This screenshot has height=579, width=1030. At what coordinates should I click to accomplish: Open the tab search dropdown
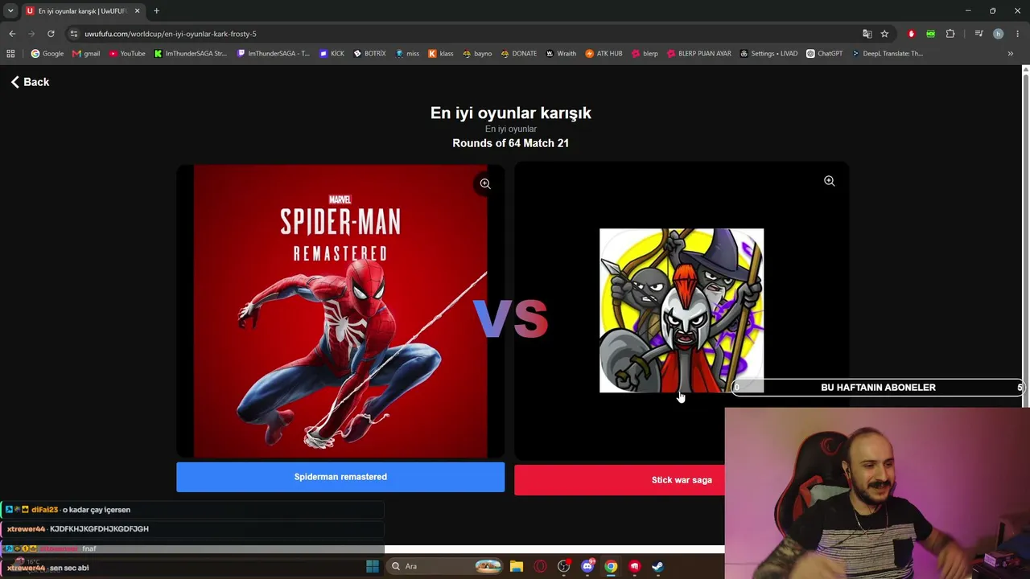(x=10, y=11)
